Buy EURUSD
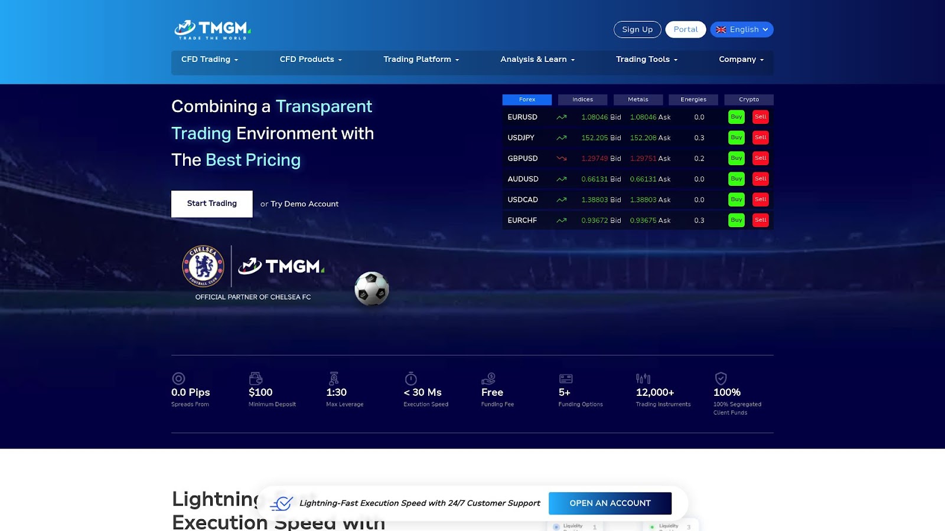 click(x=737, y=117)
